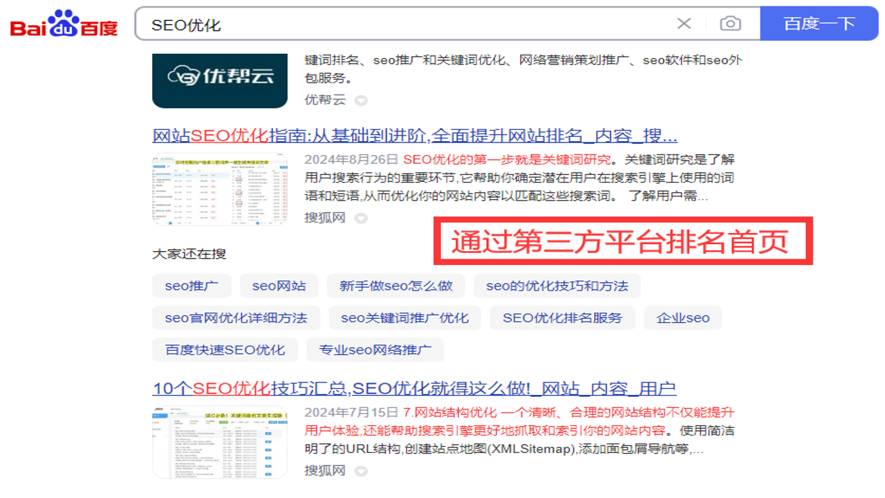Select related search 百度快速SEO优化
Viewport: 885px width, 498px height.
[225, 350]
